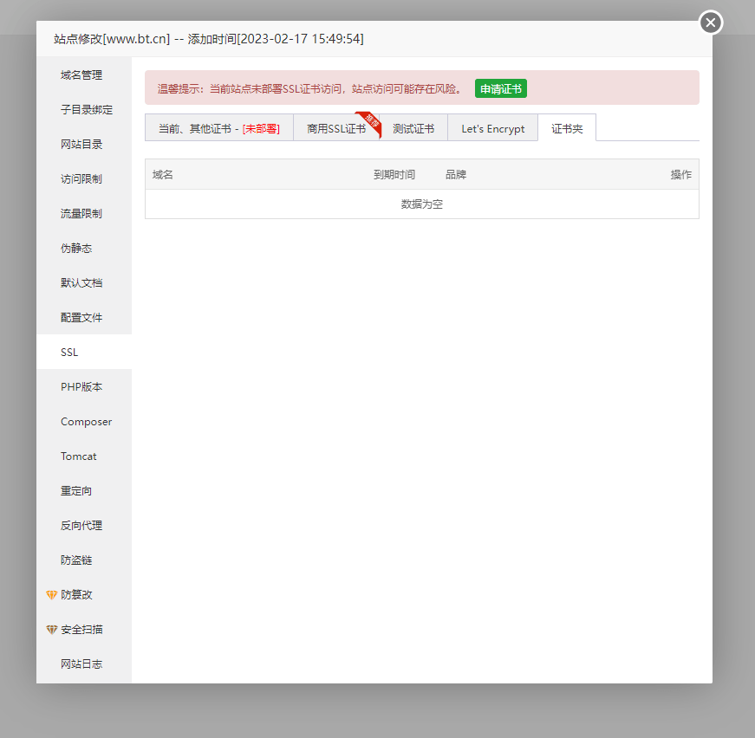755x738 pixels.
Task: Switch to the 当前、其他证书 tab
Action: click(218, 128)
